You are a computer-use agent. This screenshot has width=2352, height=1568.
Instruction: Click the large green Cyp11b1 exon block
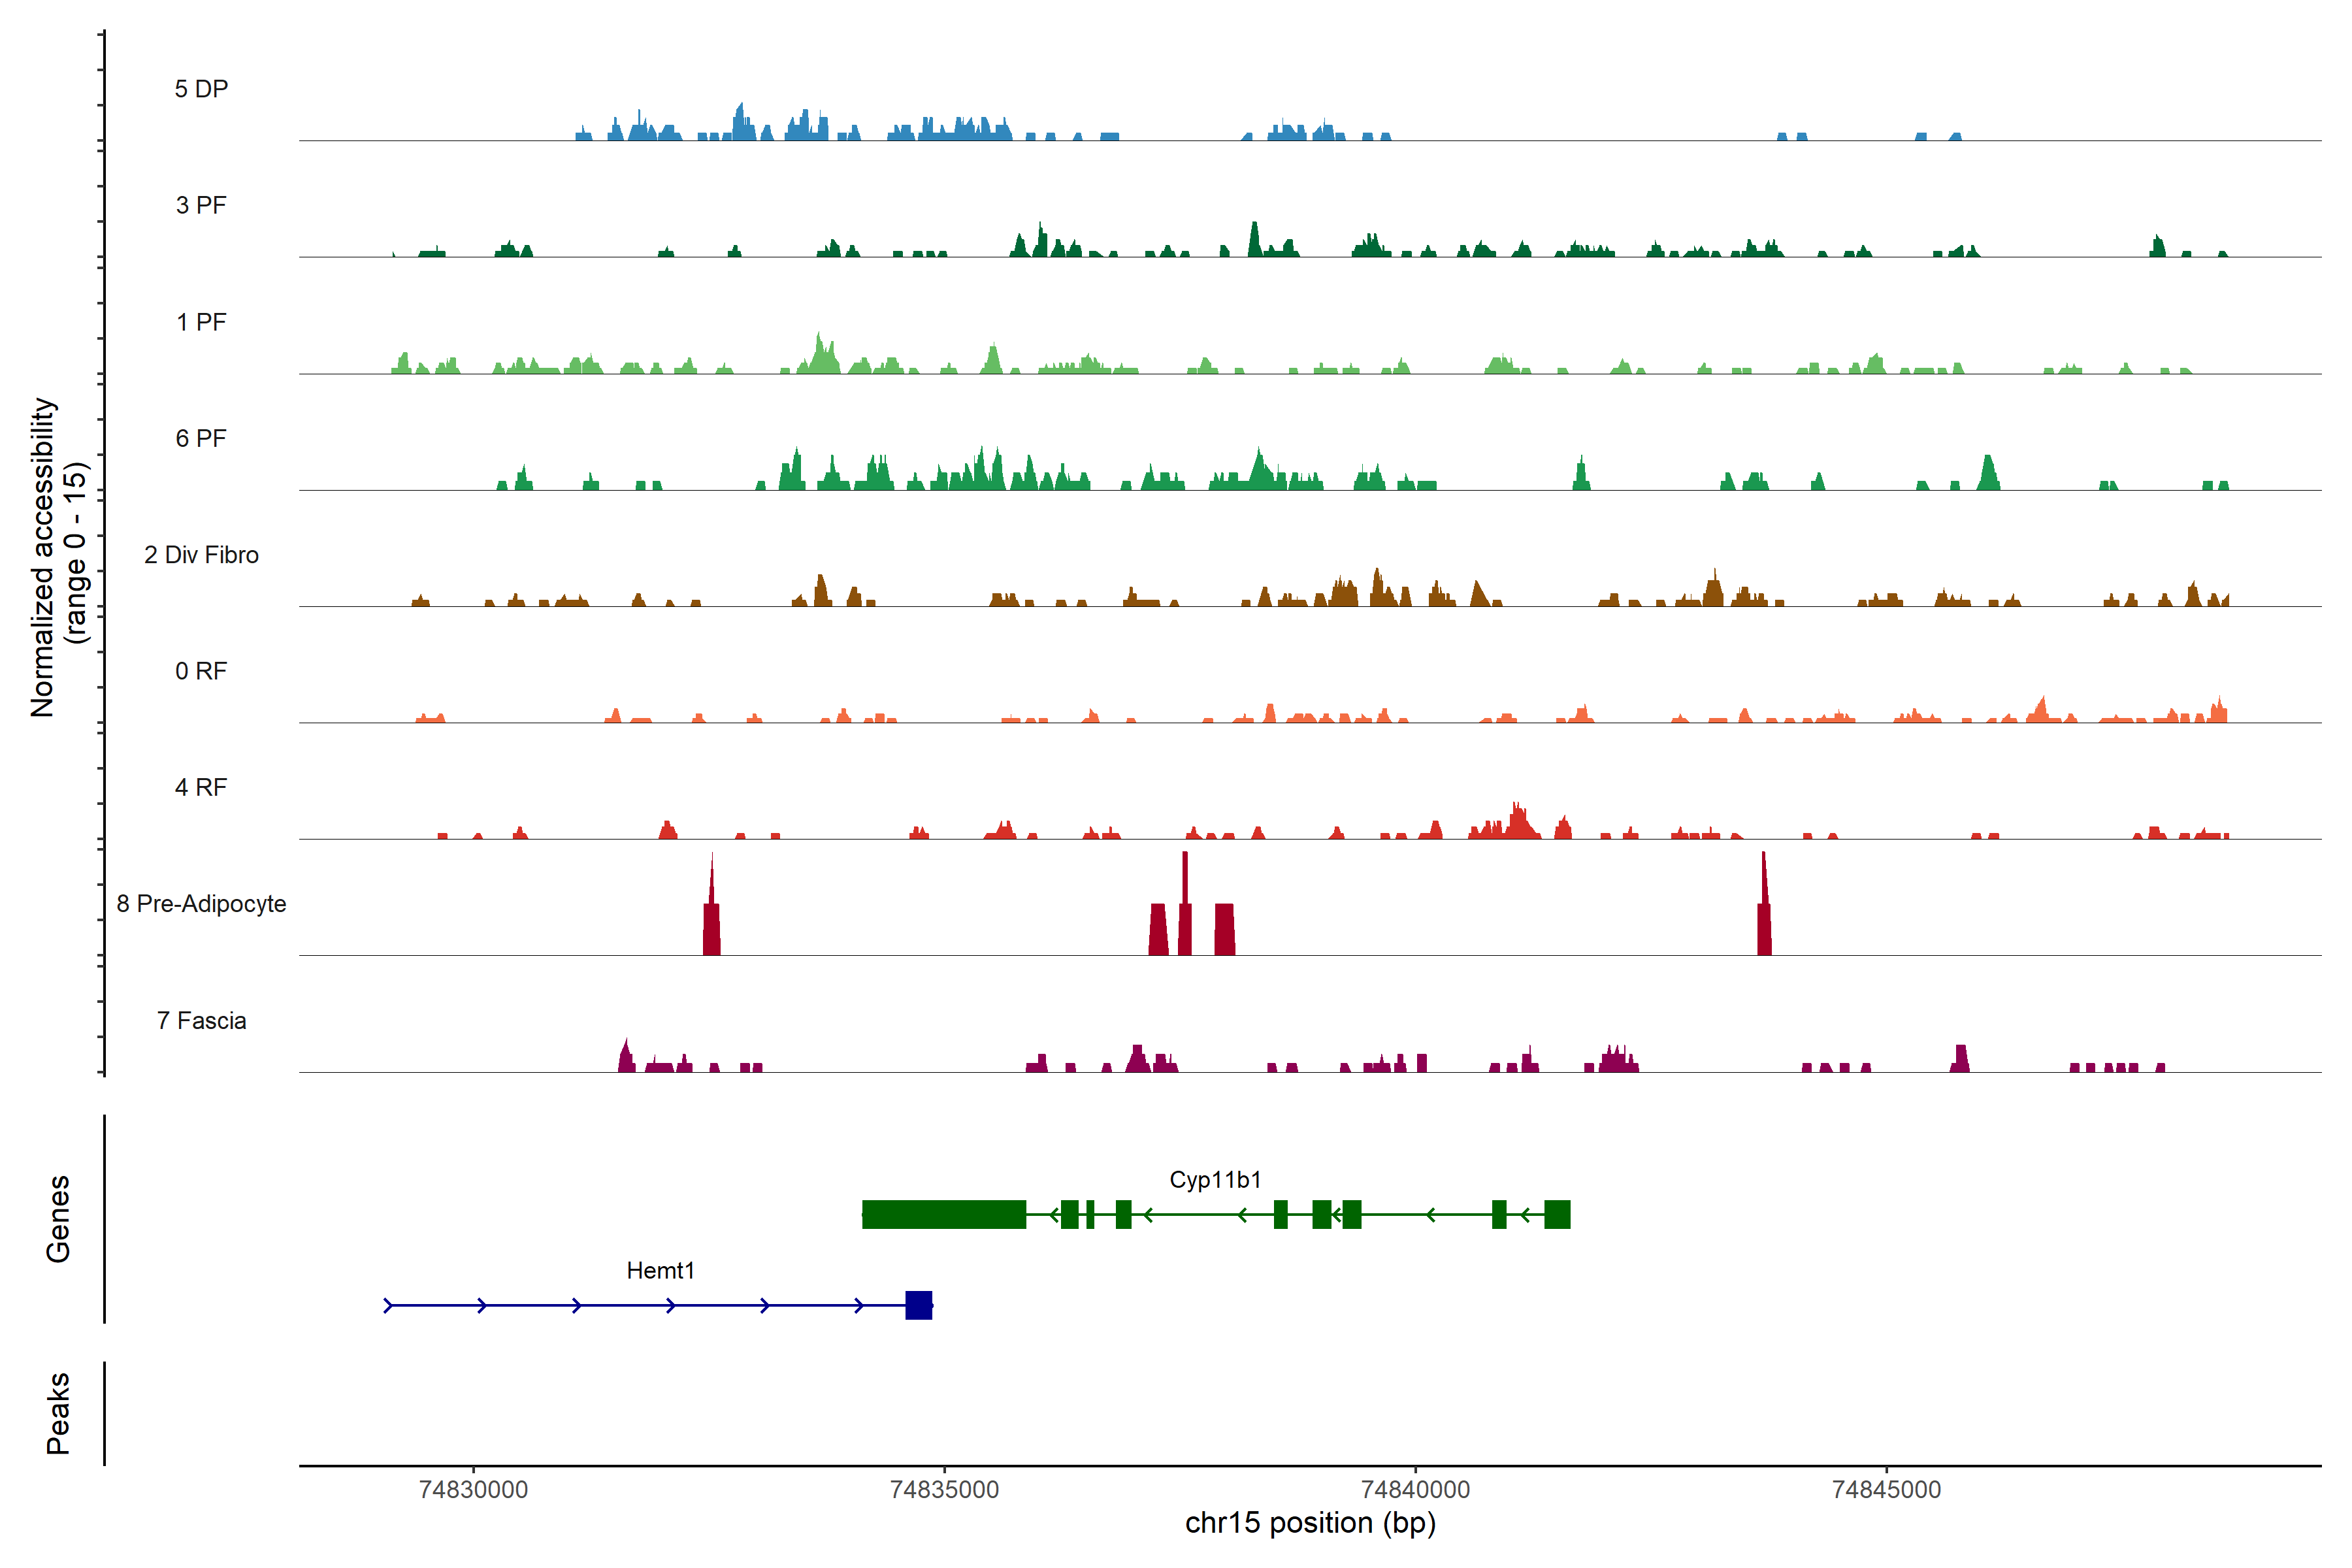(943, 1214)
